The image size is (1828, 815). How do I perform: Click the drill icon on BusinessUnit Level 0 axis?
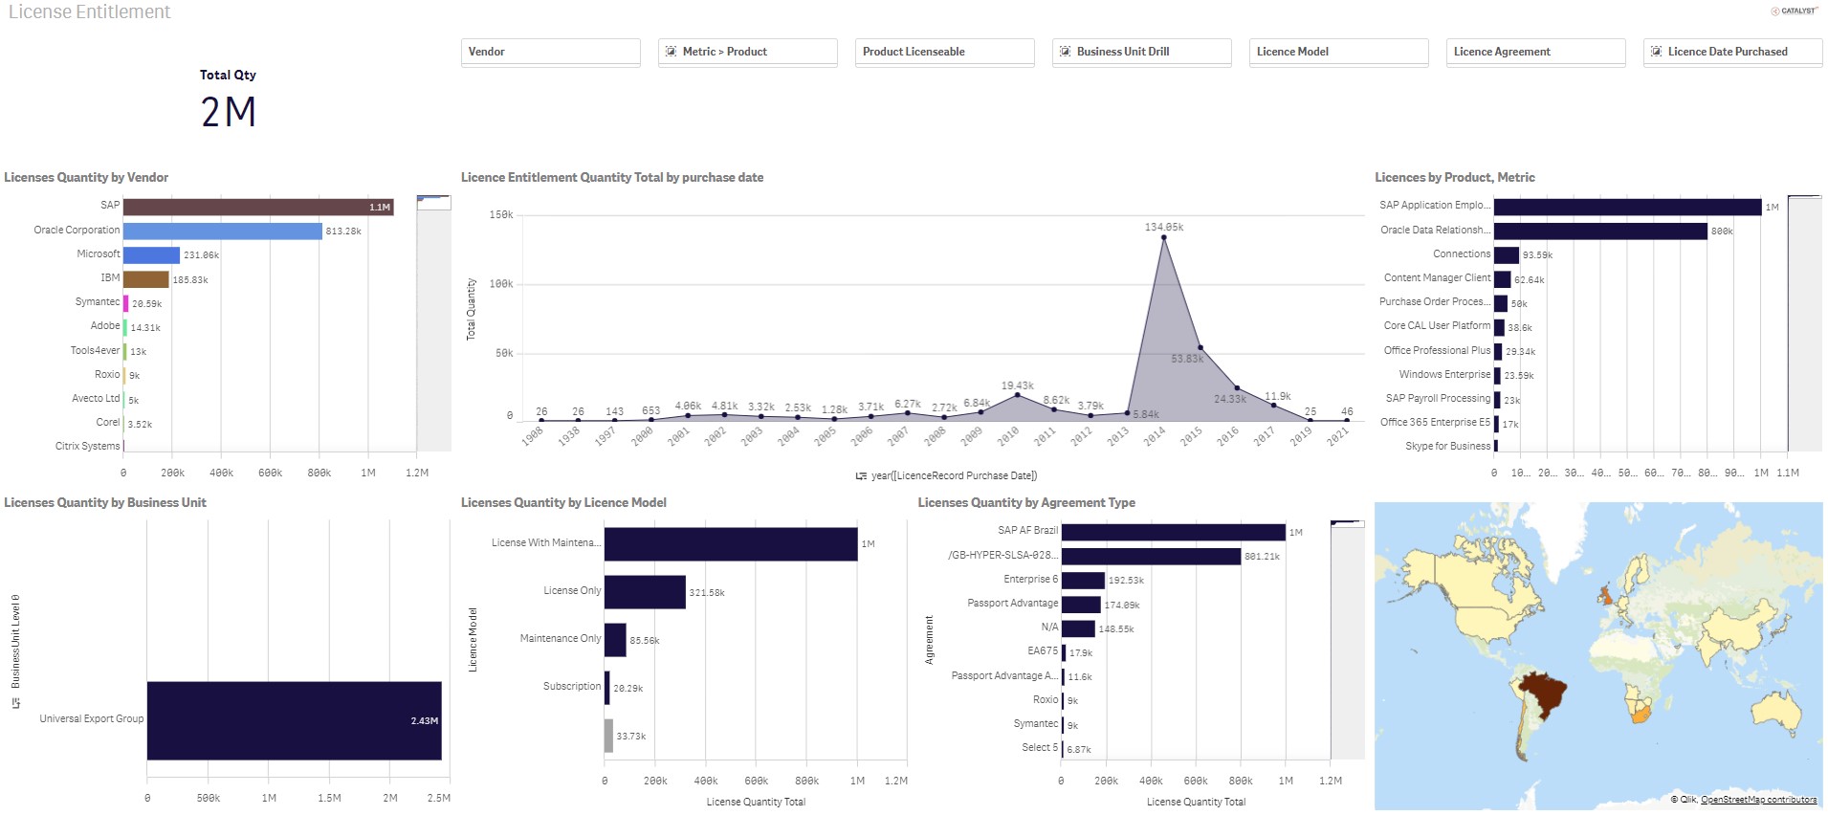pyautogui.click(x=15, y=703)
